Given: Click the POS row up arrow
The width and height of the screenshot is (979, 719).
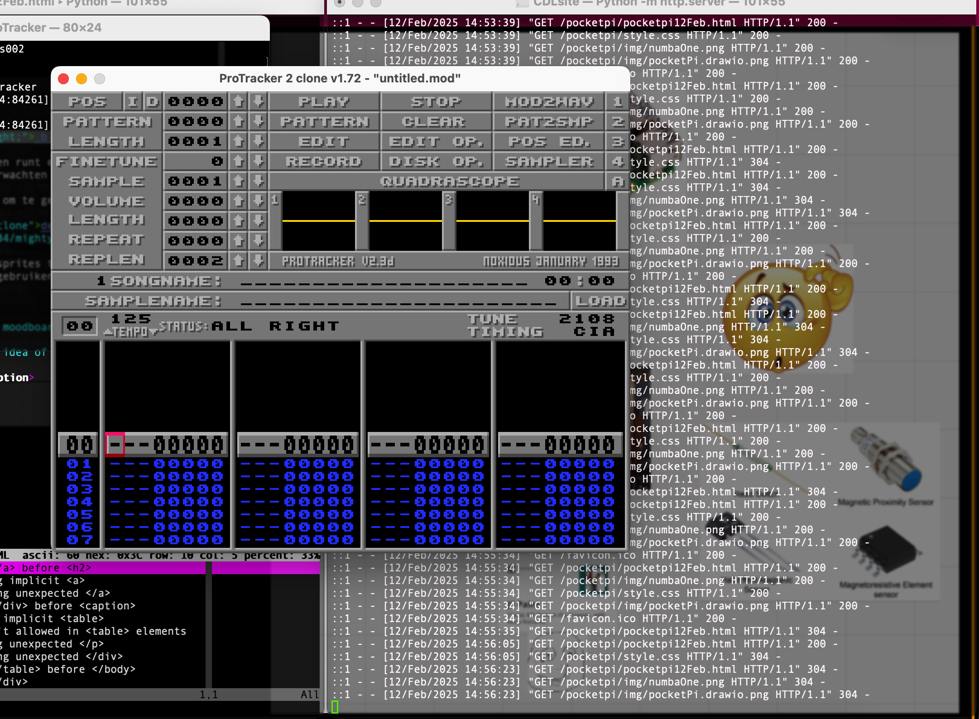Looking at the screenshot, I should [239, 101].
